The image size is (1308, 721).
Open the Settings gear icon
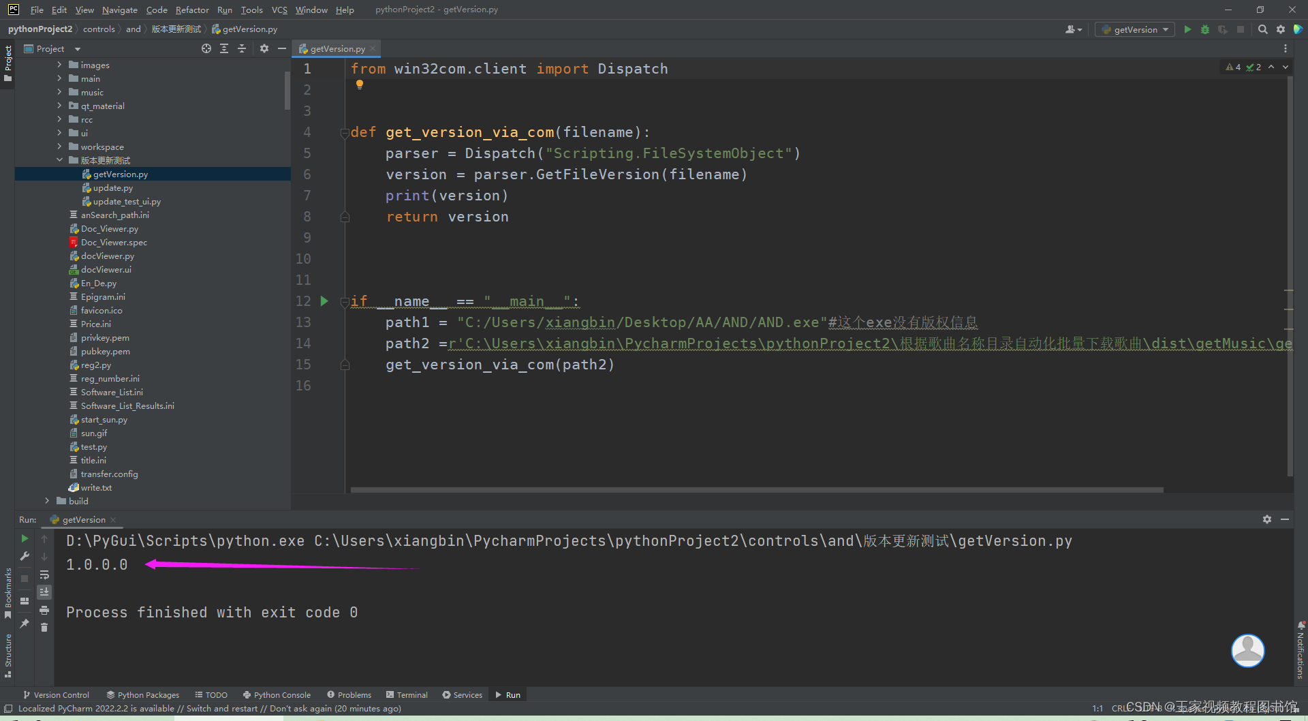[1281, 29]
